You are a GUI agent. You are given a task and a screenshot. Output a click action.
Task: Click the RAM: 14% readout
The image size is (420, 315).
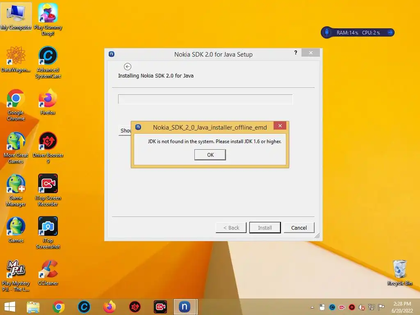tap(347, 33)
